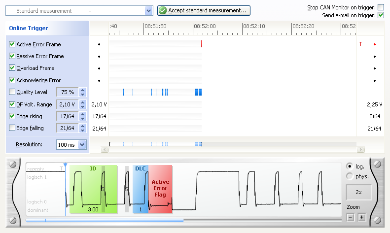
Task: Click the zoom minus button
Action: point(351,217)
